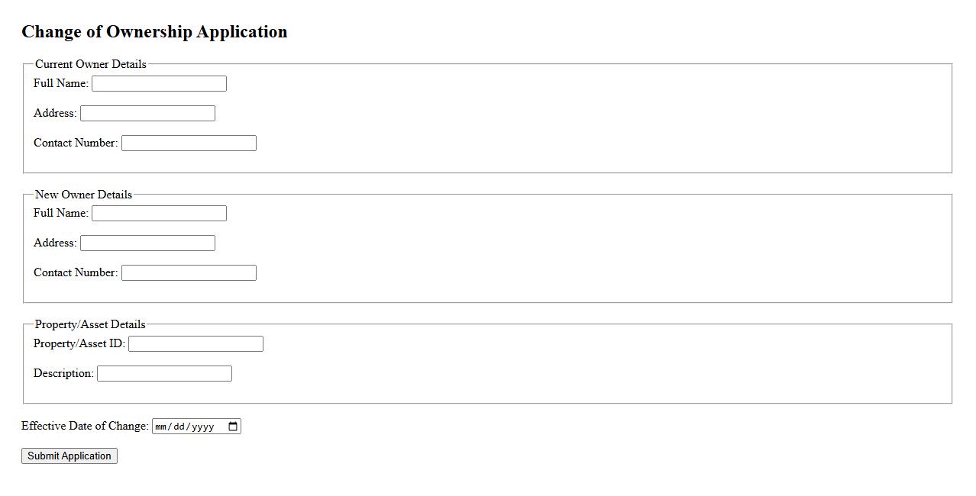Viewport: 976px width, 496px height.
Task: Click the Effective Date of Change label
Action: coord(85,426)
